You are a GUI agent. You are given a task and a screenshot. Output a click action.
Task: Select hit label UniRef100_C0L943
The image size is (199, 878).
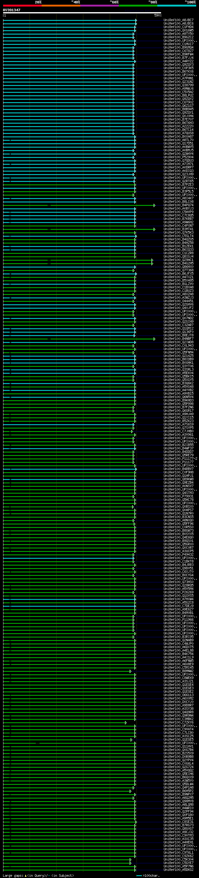coord(178,346)
